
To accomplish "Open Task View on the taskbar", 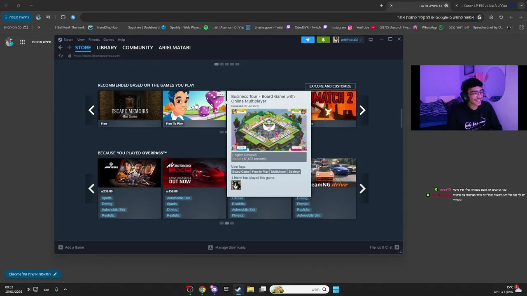I will [x=263, y=289].
